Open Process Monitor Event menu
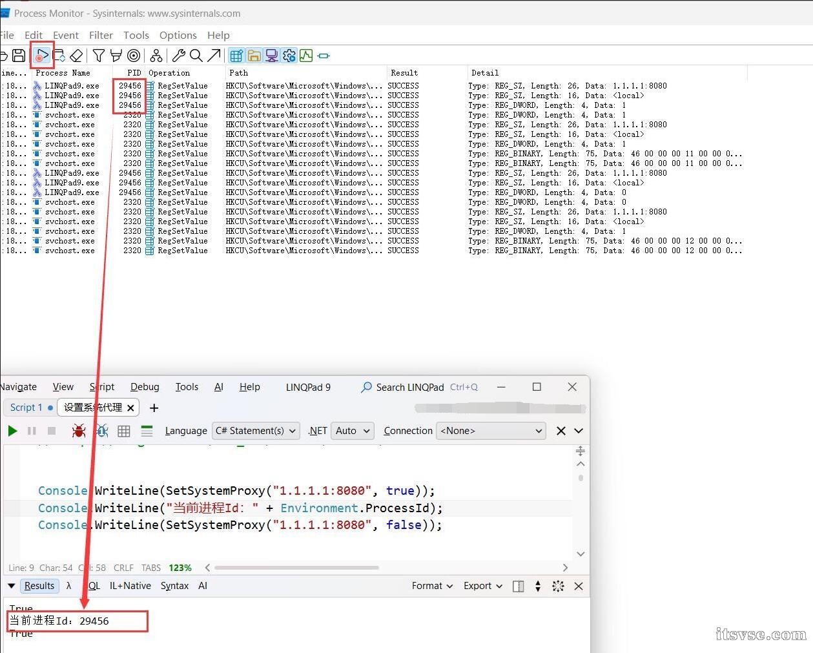The image size is (813, 653). [x=66, y=35]
